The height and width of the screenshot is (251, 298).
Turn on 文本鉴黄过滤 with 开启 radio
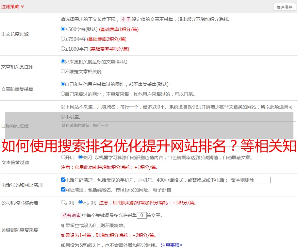point(63,157)
